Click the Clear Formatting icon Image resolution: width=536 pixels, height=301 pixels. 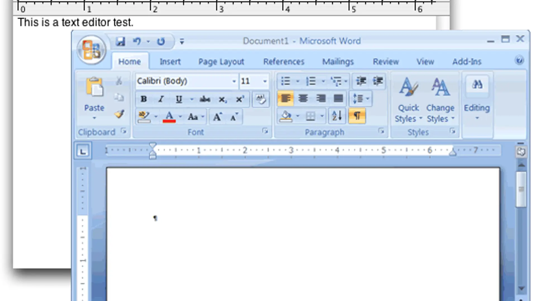click(x=261, y=99)
